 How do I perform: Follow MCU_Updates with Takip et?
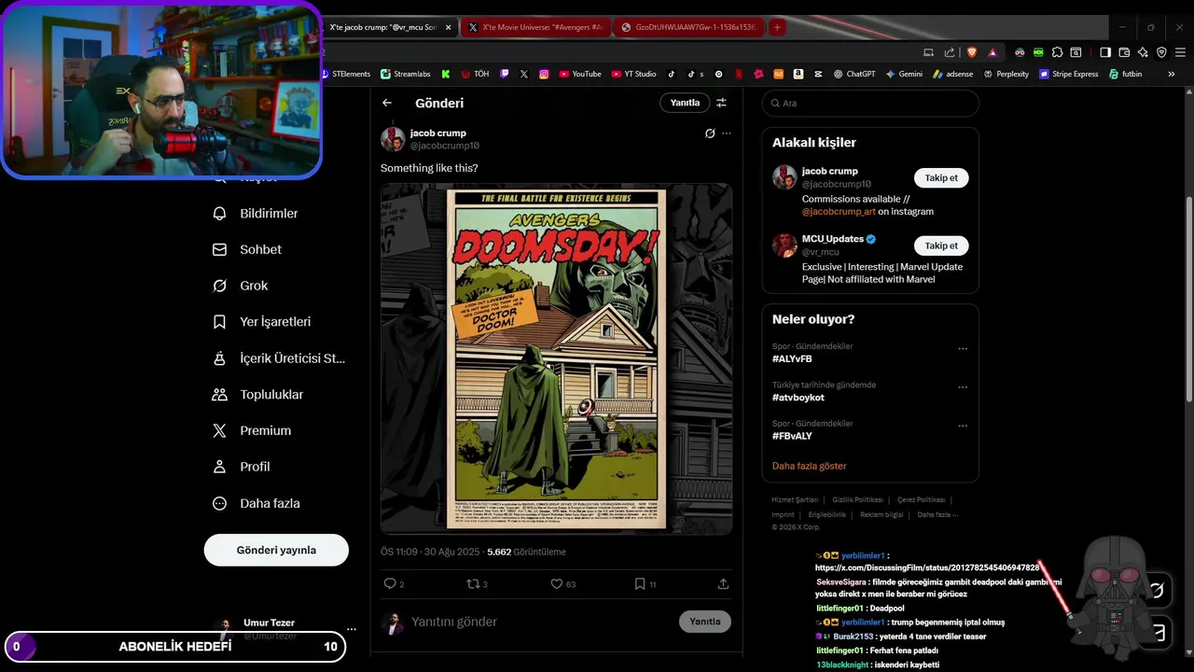pyautogui.click(x=941, y=245)
